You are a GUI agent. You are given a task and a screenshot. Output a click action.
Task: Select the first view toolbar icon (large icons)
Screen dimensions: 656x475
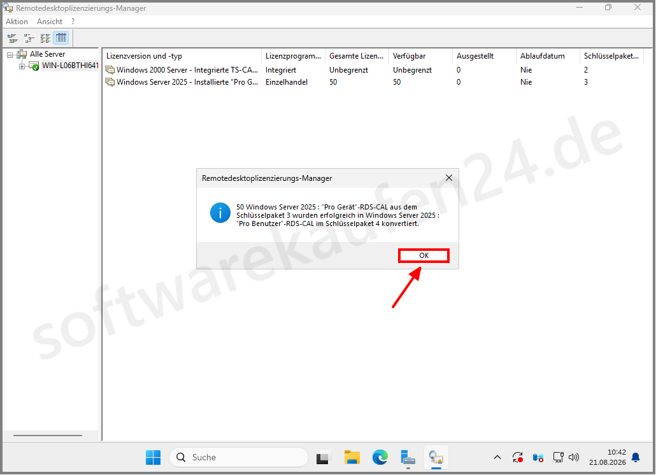point(13,38)
